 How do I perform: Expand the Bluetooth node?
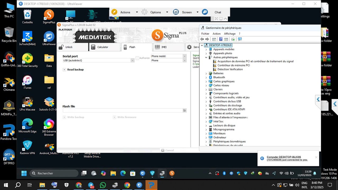click(x=206, y=77)
